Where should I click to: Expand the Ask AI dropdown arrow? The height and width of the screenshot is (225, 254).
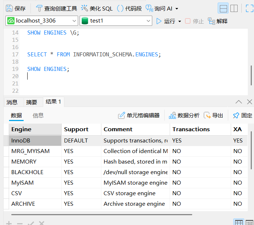tap(177, 9)
